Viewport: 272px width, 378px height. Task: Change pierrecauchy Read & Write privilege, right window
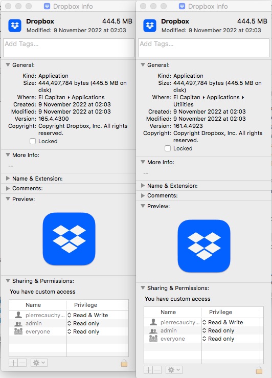pos(222,322)
